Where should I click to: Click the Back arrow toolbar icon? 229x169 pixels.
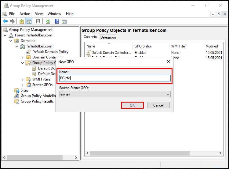tap(5, 21)
